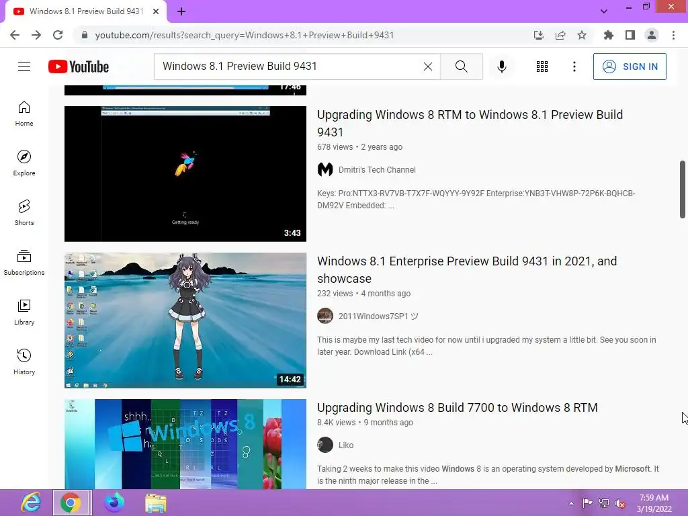Open a new tab with the plus button
The image size is (688, 516).
coord(181,11)
